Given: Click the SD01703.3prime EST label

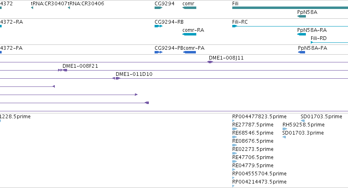Looking at the screenshot, I should click(303, 133).
